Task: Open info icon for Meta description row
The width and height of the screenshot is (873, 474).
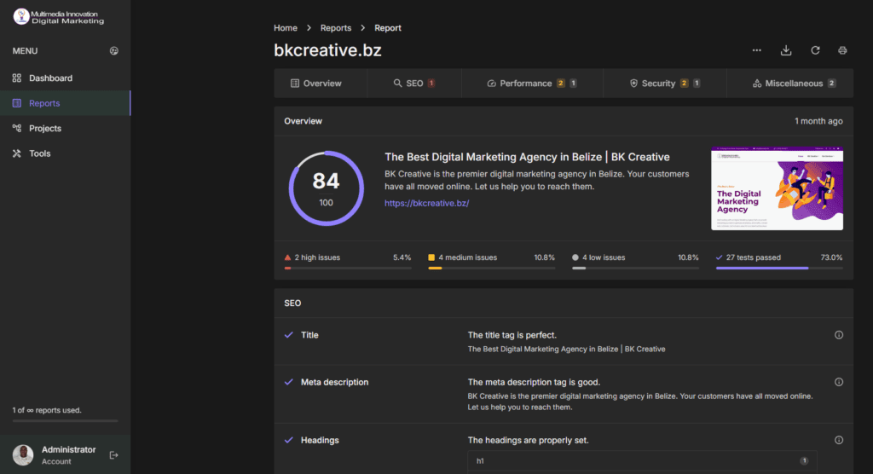Action: click(x=839, y=382)
